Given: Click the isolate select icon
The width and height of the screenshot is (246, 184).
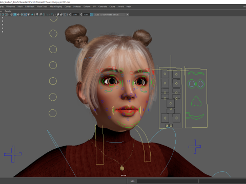Looking at the screenshot, I should coord(52,14).
